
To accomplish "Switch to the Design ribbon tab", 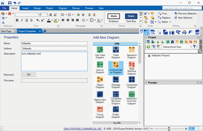I will [37, 8].
